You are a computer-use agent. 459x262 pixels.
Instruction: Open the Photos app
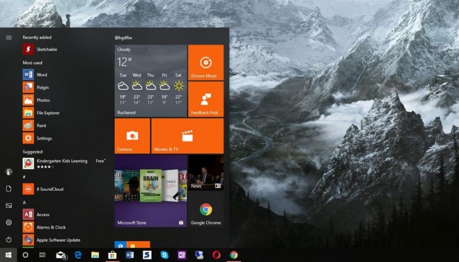64,100
